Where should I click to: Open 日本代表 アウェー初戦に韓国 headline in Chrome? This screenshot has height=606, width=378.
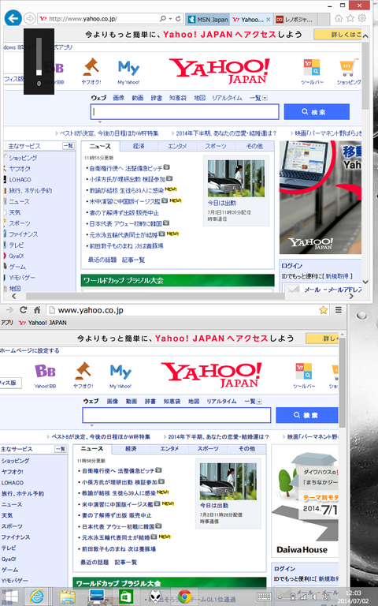pyautogui.click(x=118, y=526)
